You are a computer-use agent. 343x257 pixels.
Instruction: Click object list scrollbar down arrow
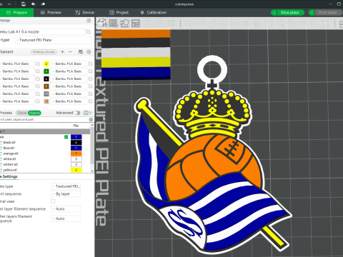(x=92, y=171)
